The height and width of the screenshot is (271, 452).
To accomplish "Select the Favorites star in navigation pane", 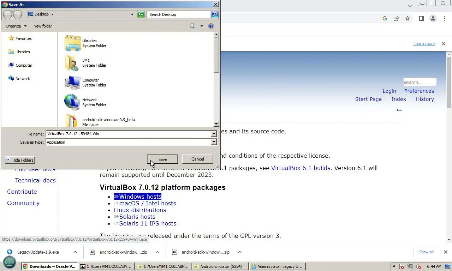I will [x=11, y=38].
